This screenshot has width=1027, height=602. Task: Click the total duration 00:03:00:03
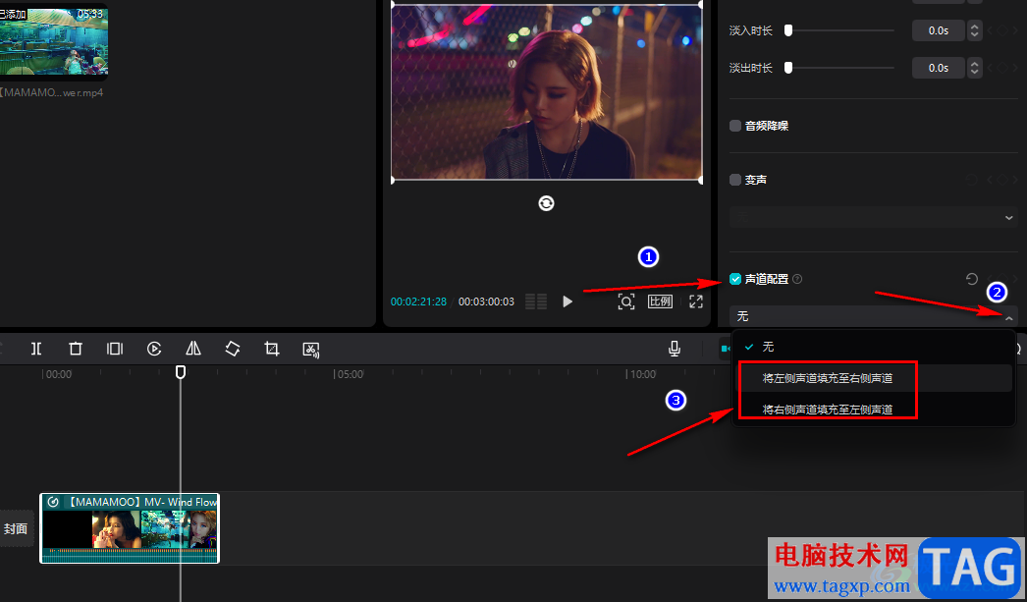click(486, 302)
